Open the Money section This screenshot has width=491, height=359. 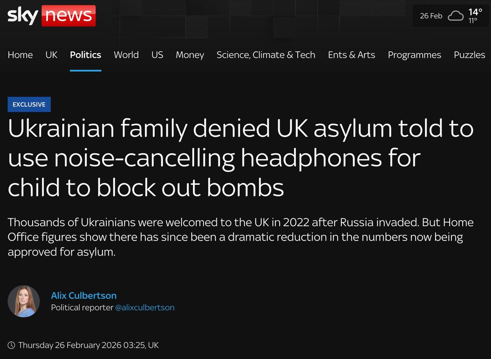190,55
